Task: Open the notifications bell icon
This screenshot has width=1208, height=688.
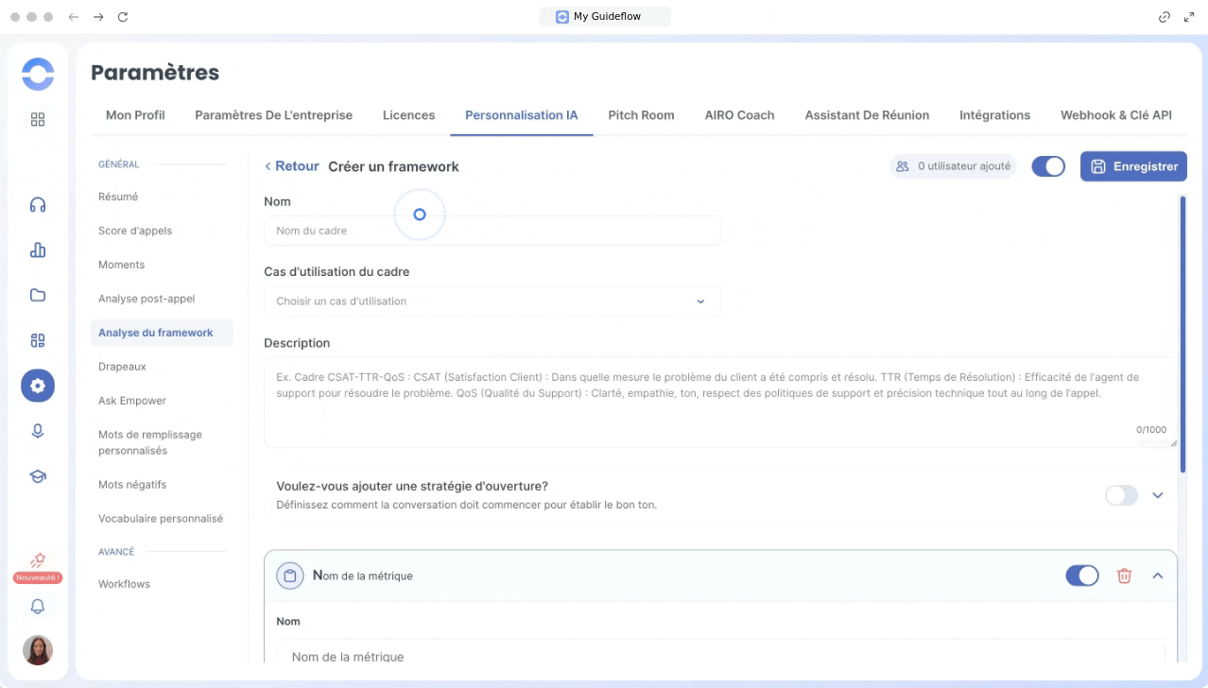Action: click(38, 607)
